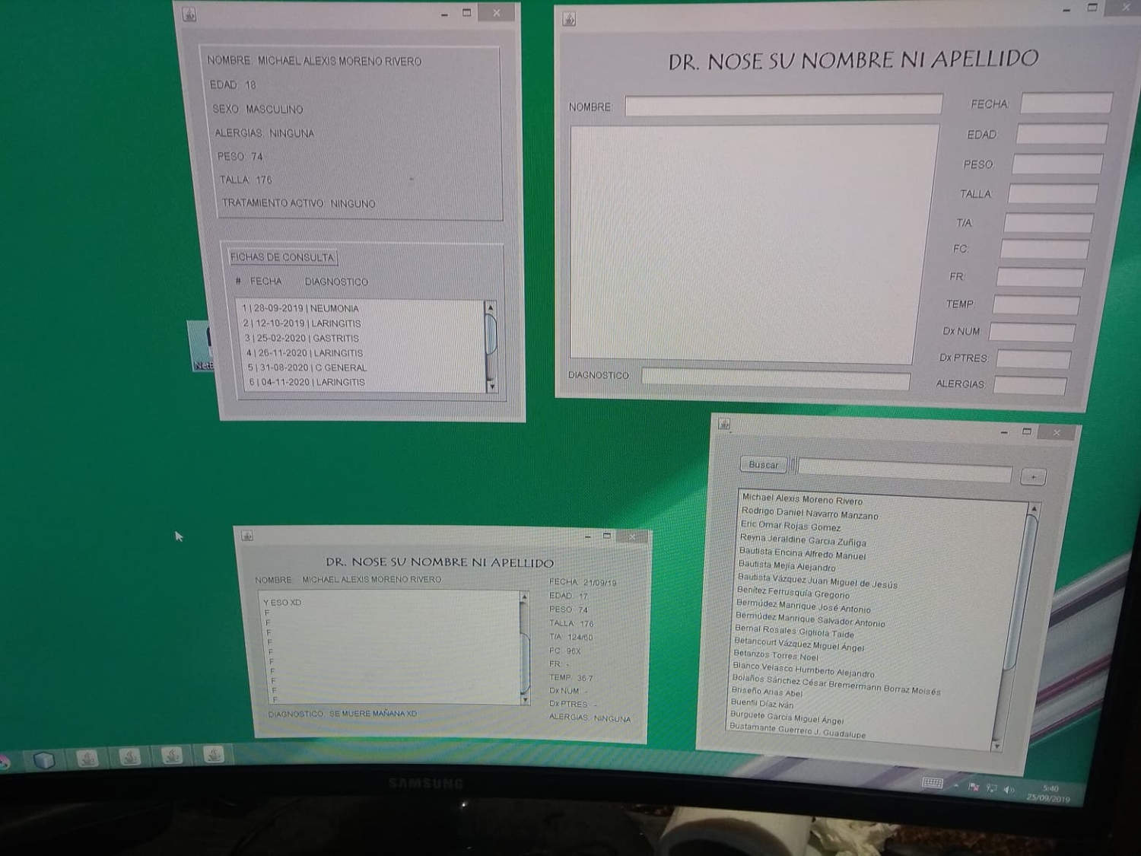Select Rodrigo Daniel Navarro Manzano in patient list

(x=809, y=513)
